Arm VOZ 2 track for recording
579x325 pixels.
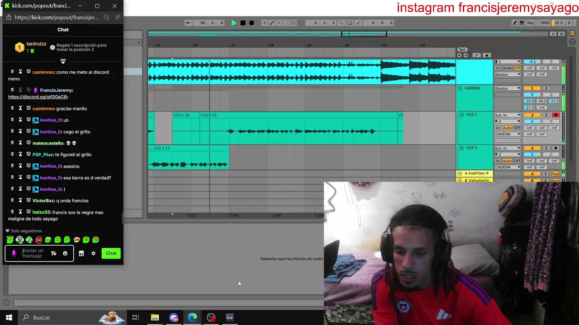[555, 148]
